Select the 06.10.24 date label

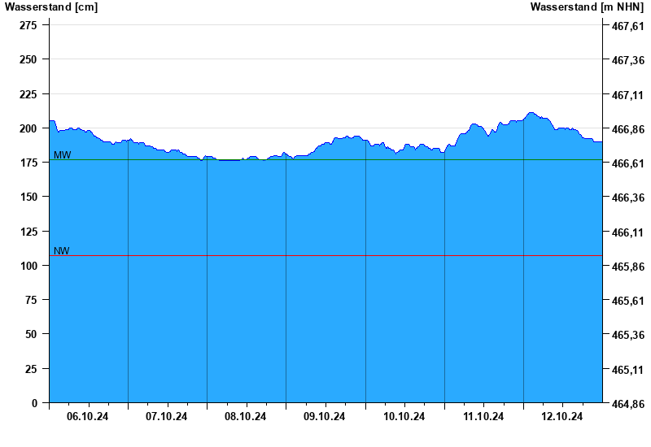[x=88, y=417]
